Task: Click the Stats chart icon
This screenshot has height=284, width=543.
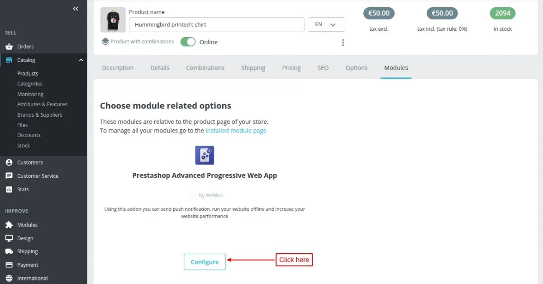Action: [x=9, y=189]
